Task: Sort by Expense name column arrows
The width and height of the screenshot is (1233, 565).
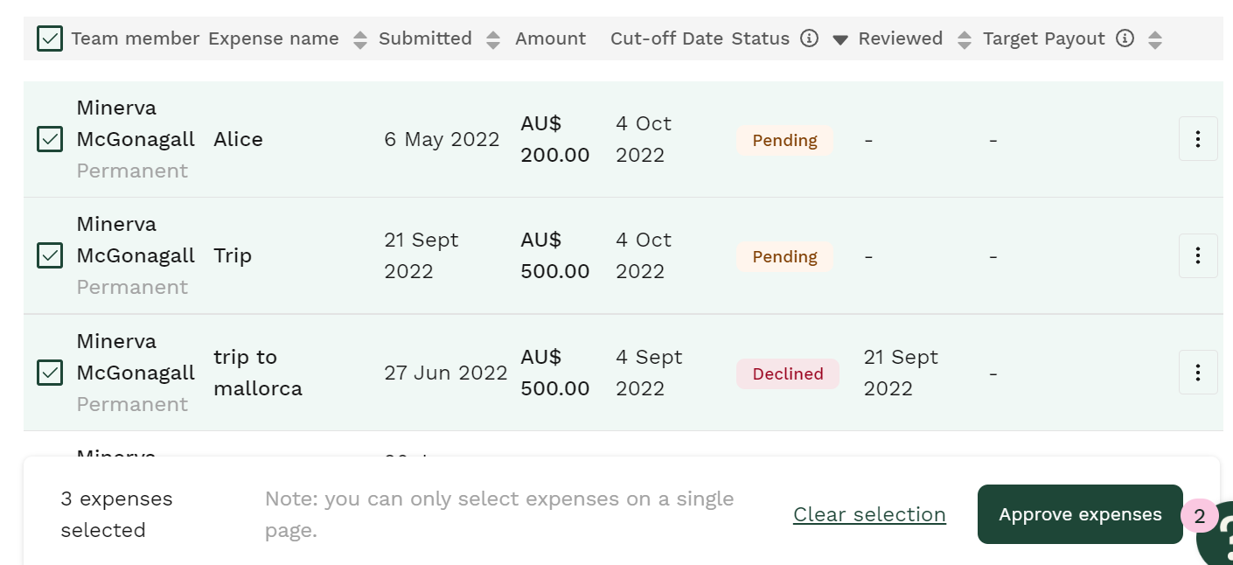Action: click(x=360, y=39)
